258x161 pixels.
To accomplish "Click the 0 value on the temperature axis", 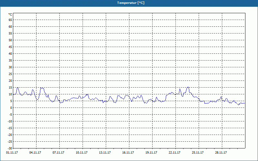I will [11, 108].
